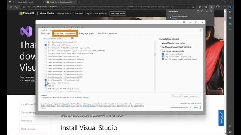Click the Free Visual Studio button
The height and width of the screenshot is (135, 241).
click(x=118, y=13)
